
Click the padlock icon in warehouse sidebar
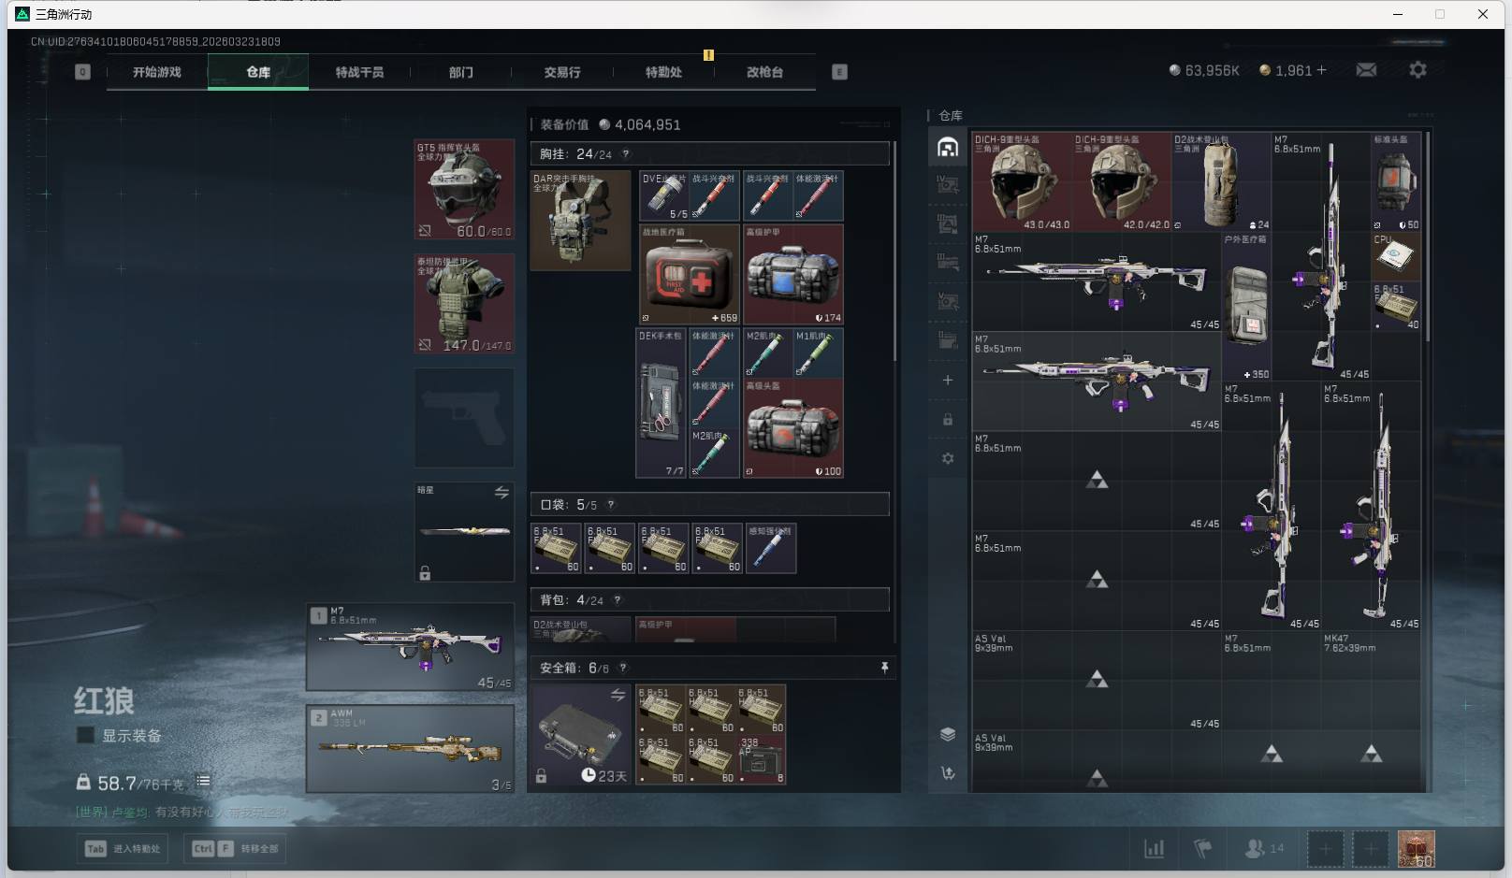[948, 419]
